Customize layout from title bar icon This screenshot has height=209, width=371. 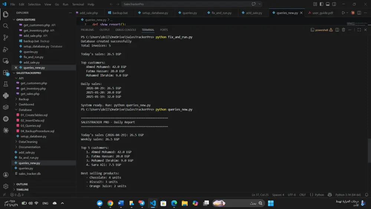point(315,4)
